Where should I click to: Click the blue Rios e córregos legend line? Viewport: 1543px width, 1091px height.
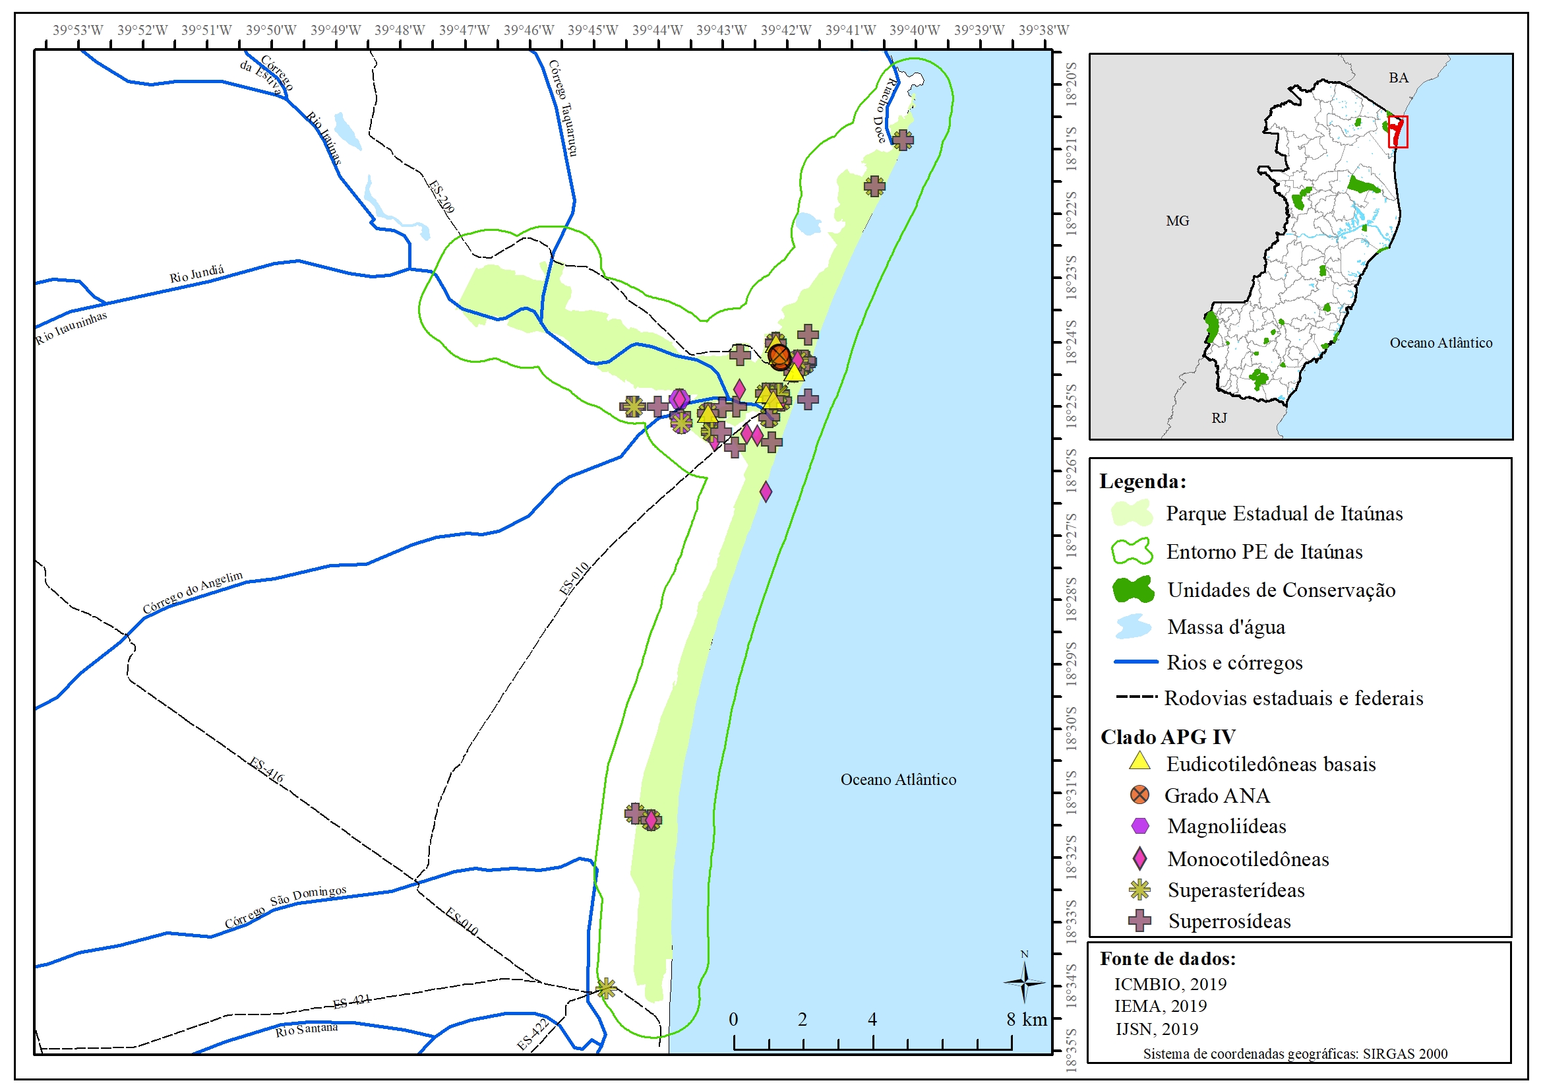[1135, 662]
